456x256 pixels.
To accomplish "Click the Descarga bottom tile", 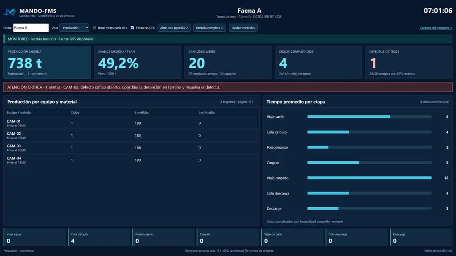I will tap(421, 237).
